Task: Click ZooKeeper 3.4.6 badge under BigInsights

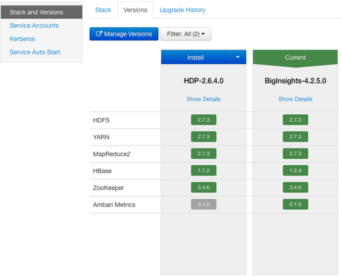Action: [x=295, y=187]
